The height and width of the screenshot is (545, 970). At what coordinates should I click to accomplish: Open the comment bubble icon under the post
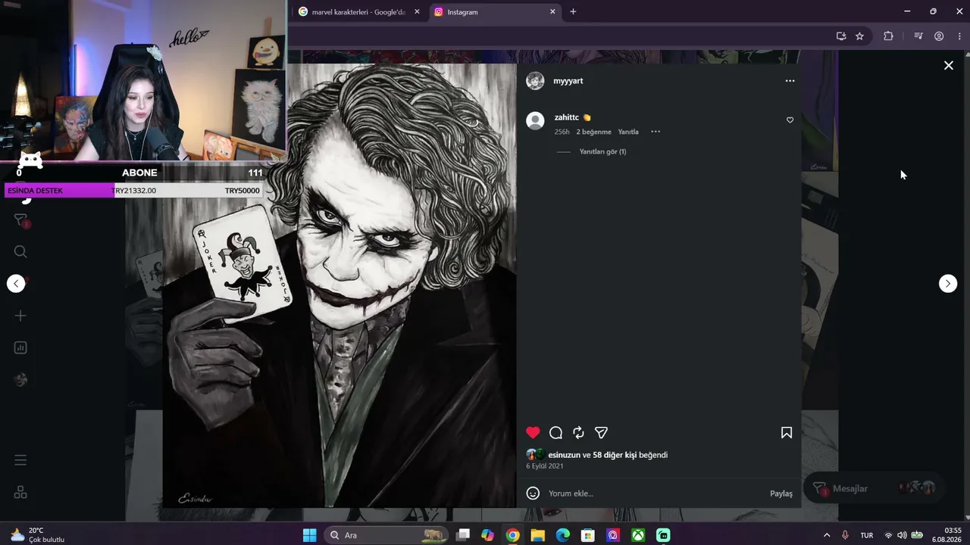pyautogui.click(x=555, y=433)
